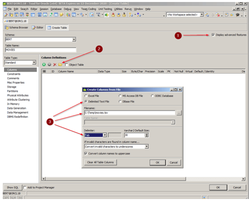
Task: Open the workspace selection dropdown
Action: [x=202, y=15]
